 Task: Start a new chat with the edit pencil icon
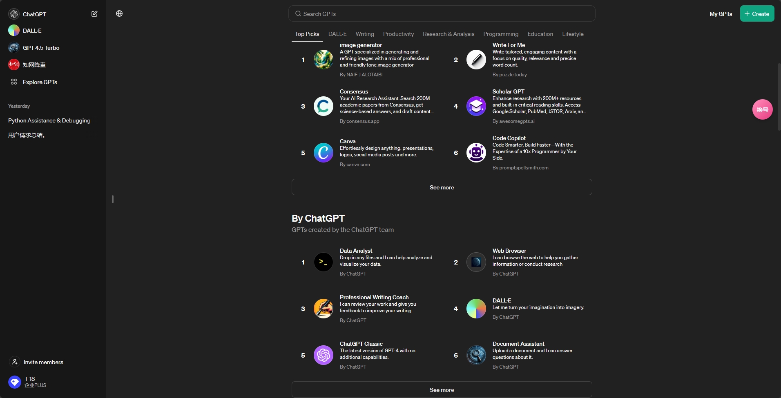click(94, 14)
